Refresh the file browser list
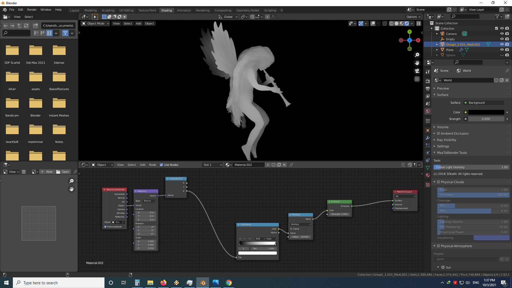This screenshot has width=512, height=288. (26, 26)
